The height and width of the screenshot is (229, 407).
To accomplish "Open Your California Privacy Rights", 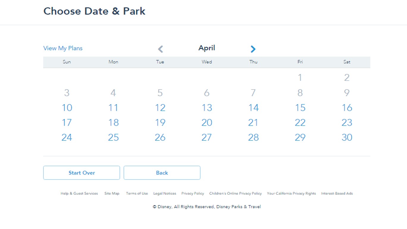I will click(292, 193).
